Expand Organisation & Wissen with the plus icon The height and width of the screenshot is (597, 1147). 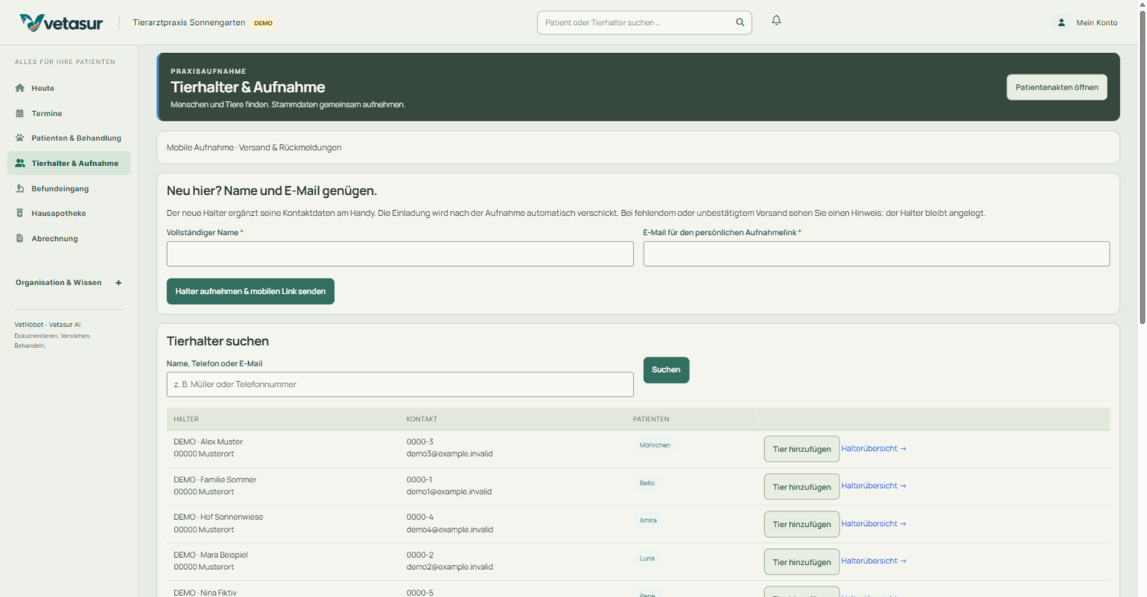119,282
